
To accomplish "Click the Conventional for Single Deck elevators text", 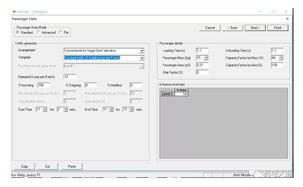I will pyautogui.click(x=90, y=50).
